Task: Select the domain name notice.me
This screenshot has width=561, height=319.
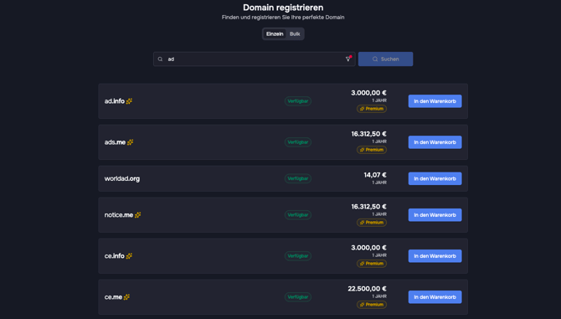Action: click(119, 215)
